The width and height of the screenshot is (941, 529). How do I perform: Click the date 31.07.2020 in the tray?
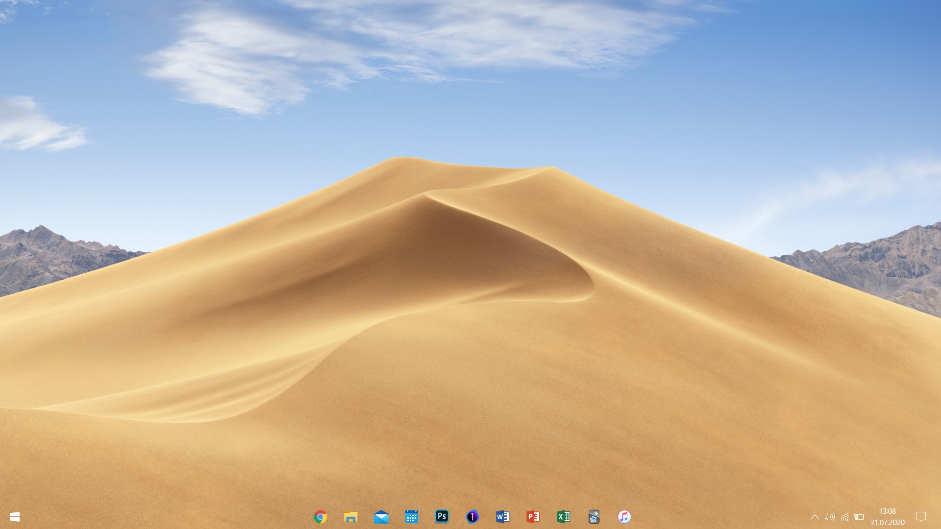tap(888, 522)
